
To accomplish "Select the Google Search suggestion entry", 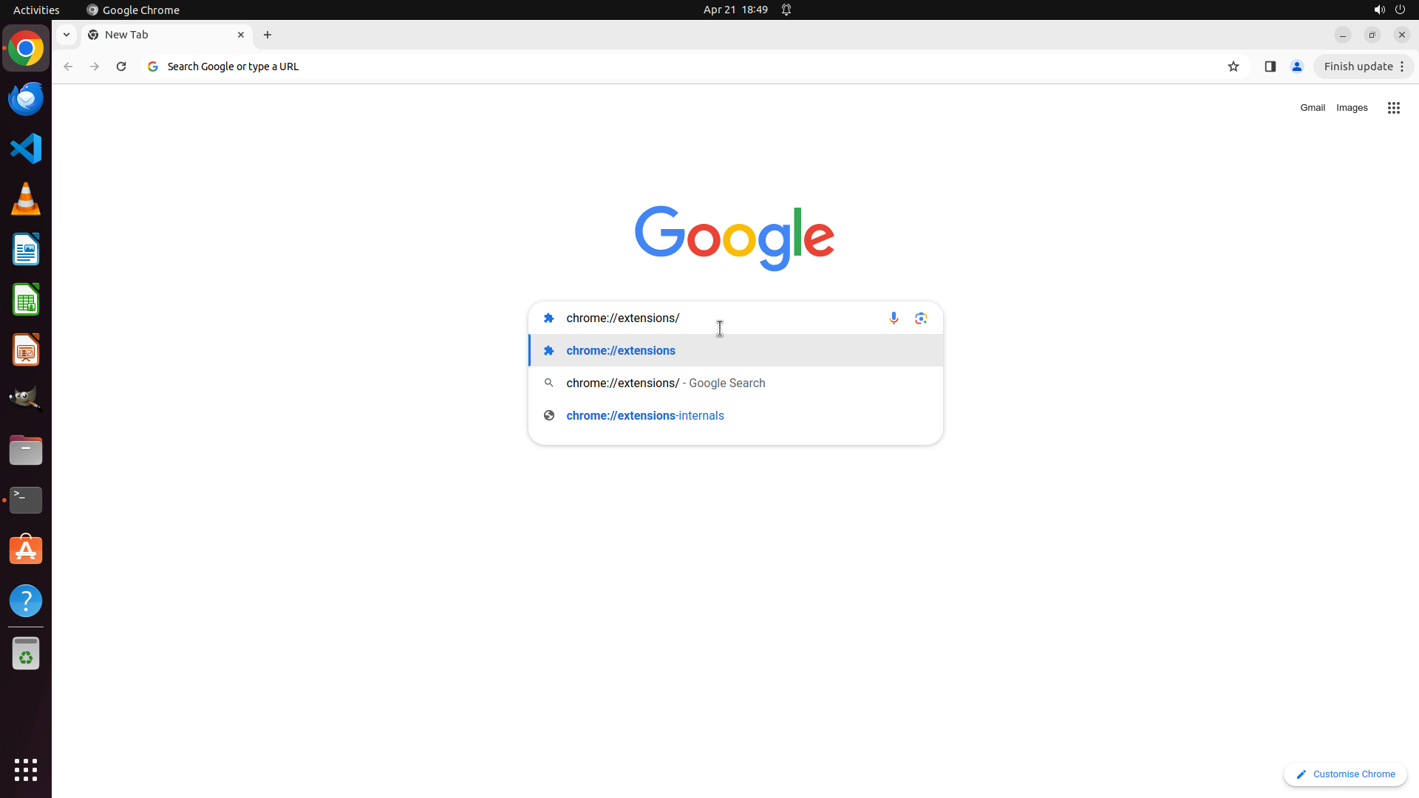I will [665, 383].
